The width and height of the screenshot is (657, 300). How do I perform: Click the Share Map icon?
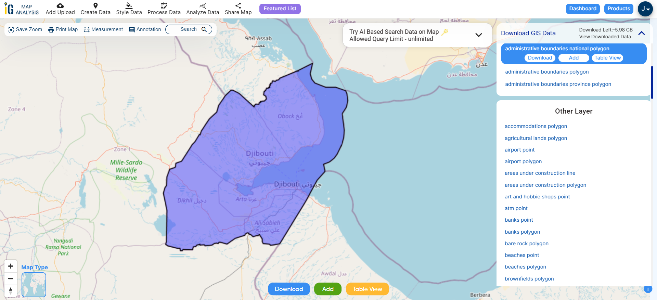pyautogui.click(x=238, y=6)
